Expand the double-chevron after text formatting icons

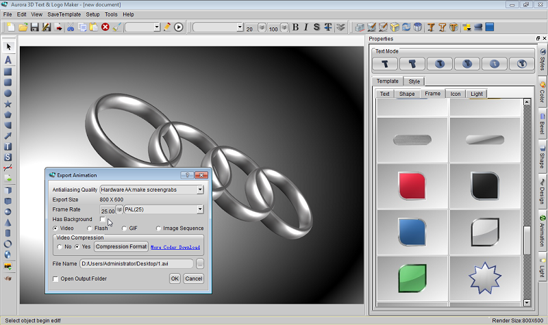point(340,27)
